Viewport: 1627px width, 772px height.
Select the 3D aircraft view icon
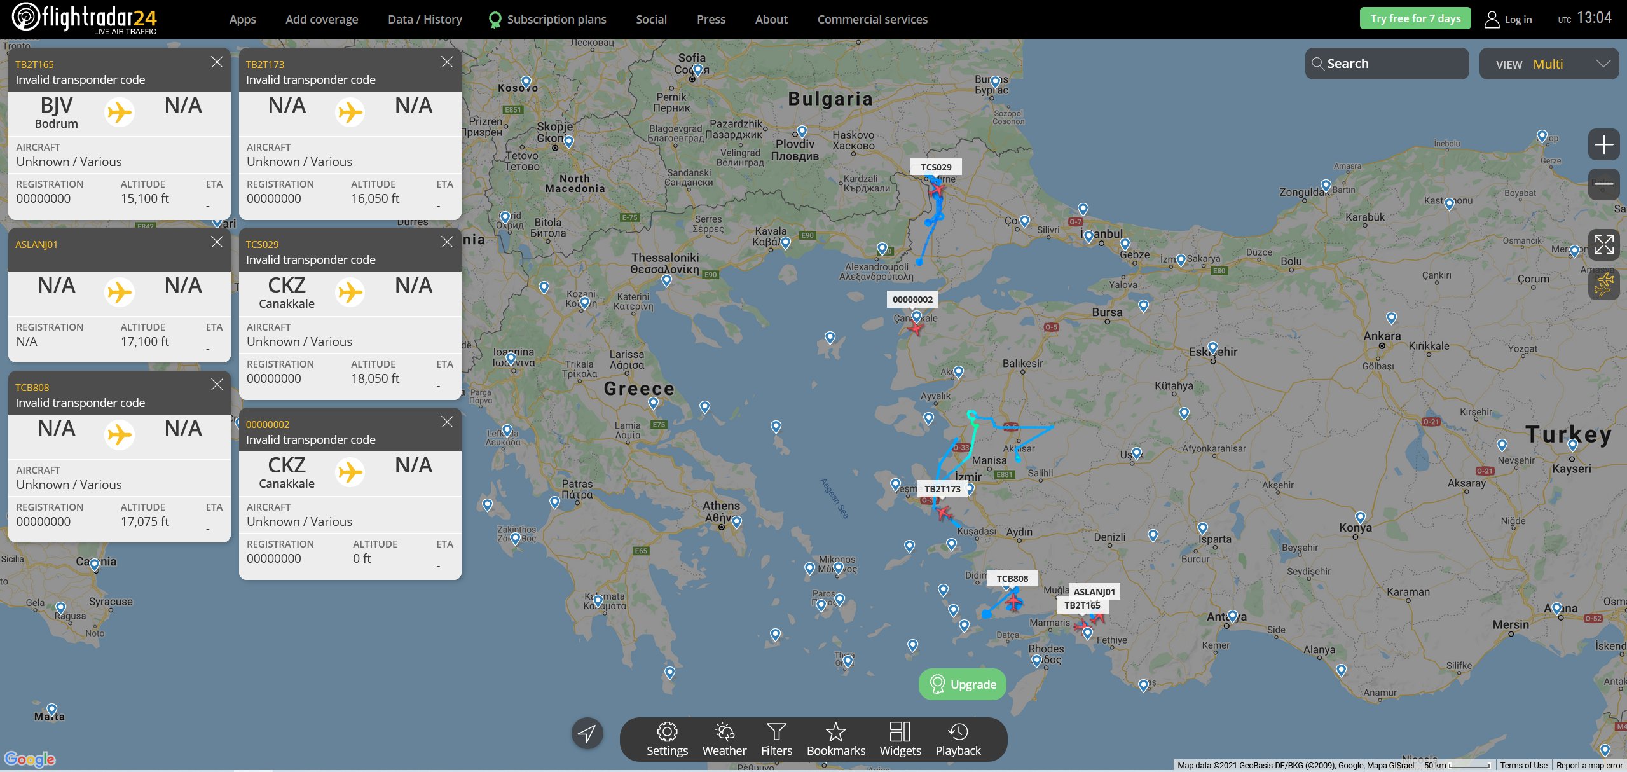(1605, 284)
